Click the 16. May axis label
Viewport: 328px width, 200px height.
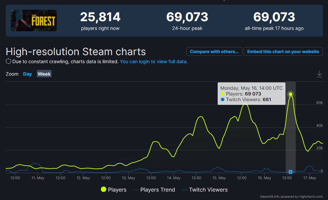point(265,178)
